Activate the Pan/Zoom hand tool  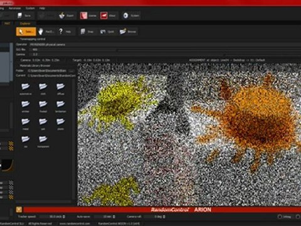point(46,31)
